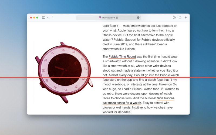Click The Verge favicon in address bar
Viewport: 216px width, 135px height.
pos(100,18)
